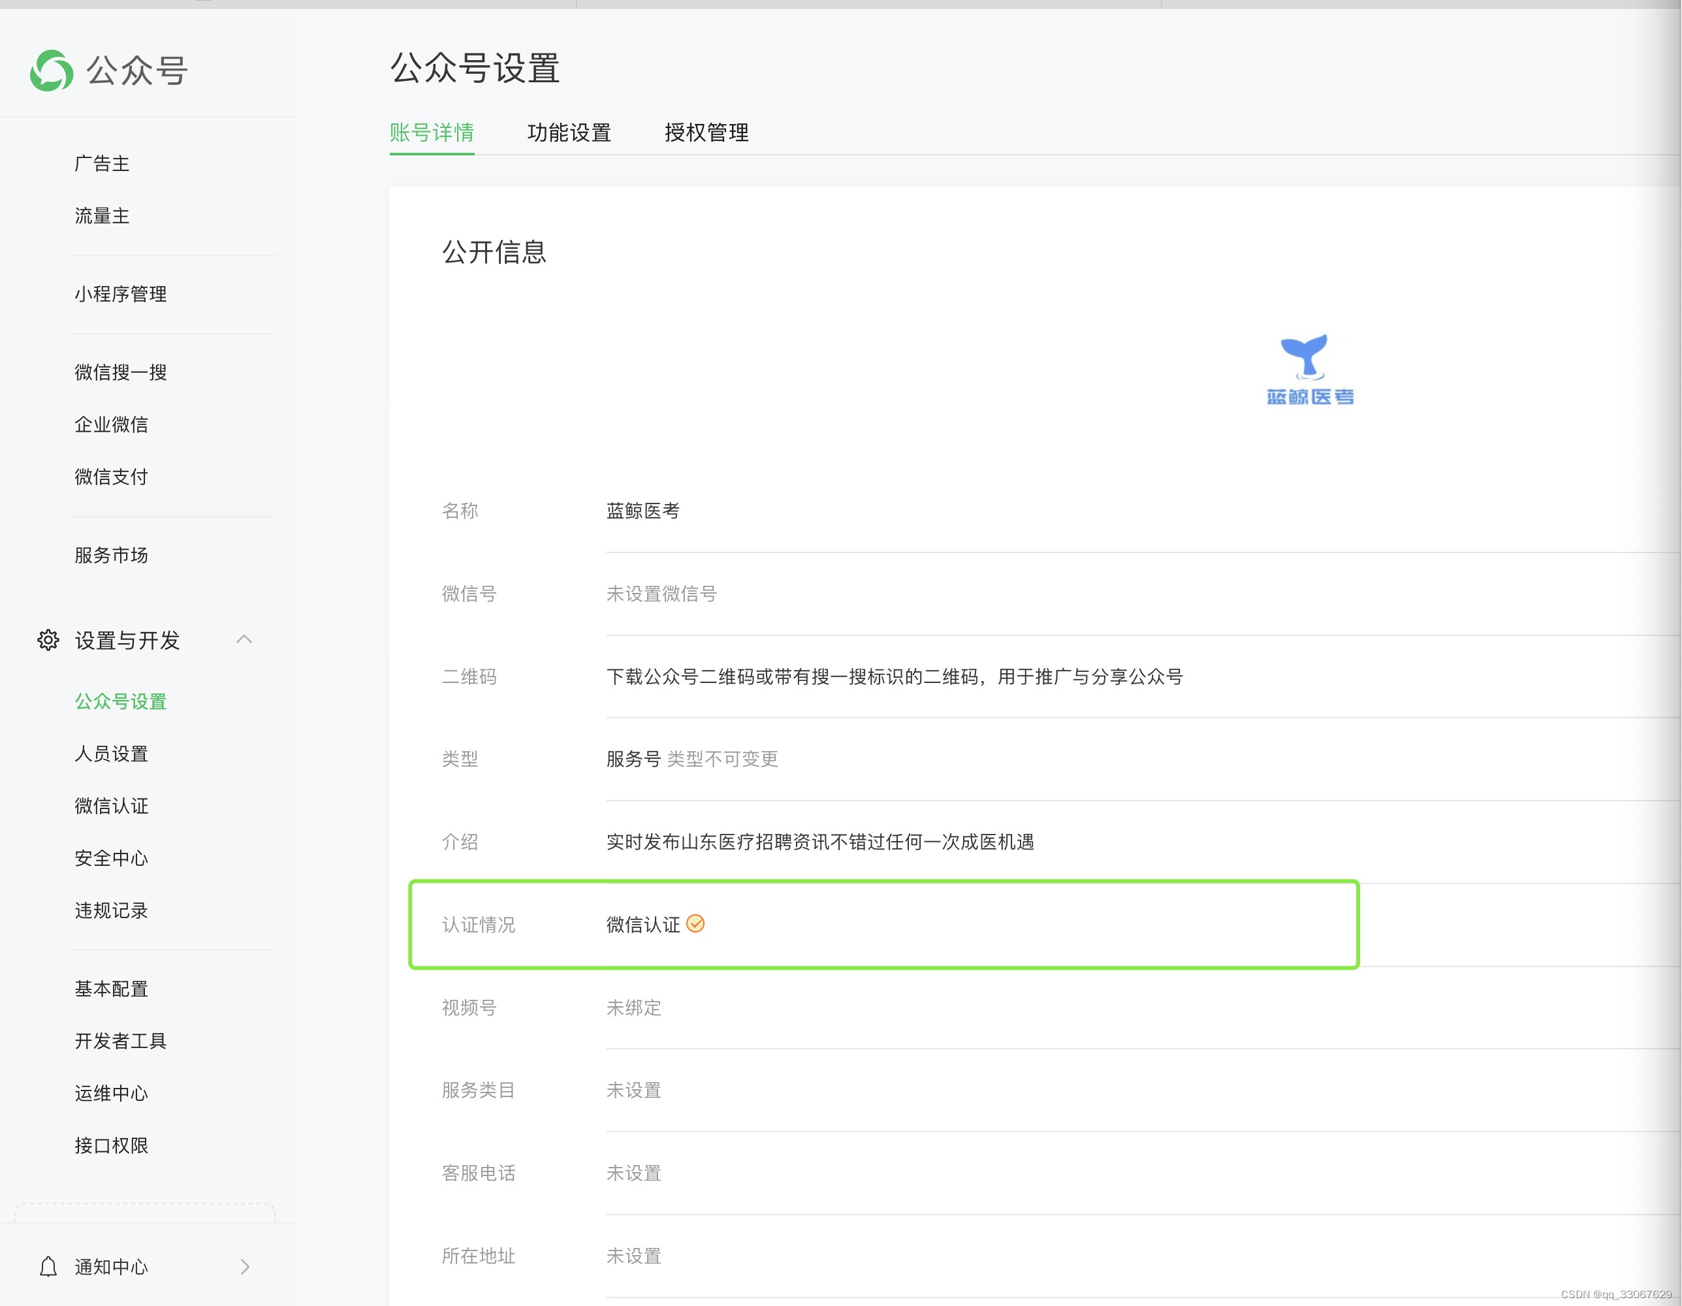
Task: Collapse the 设置与开发 section chevron
Action: 244,639
